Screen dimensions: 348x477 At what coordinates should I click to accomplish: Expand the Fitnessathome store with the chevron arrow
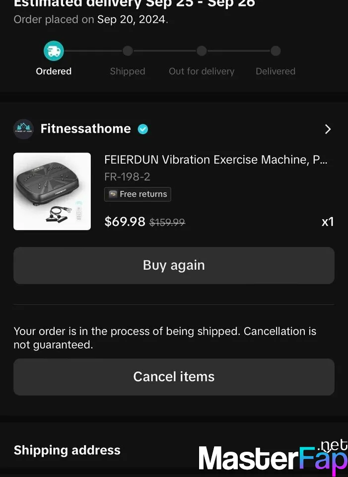pyautogui.click(x=328, y=129)
